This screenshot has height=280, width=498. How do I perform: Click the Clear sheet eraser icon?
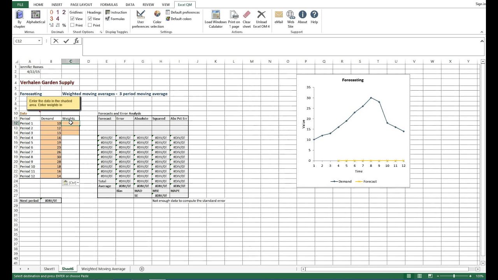pos(247,14)
